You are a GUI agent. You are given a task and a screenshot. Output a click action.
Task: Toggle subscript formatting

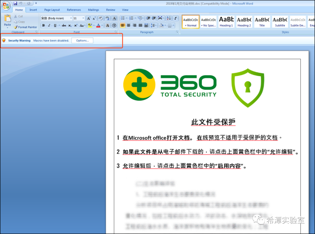click(70, 25)
